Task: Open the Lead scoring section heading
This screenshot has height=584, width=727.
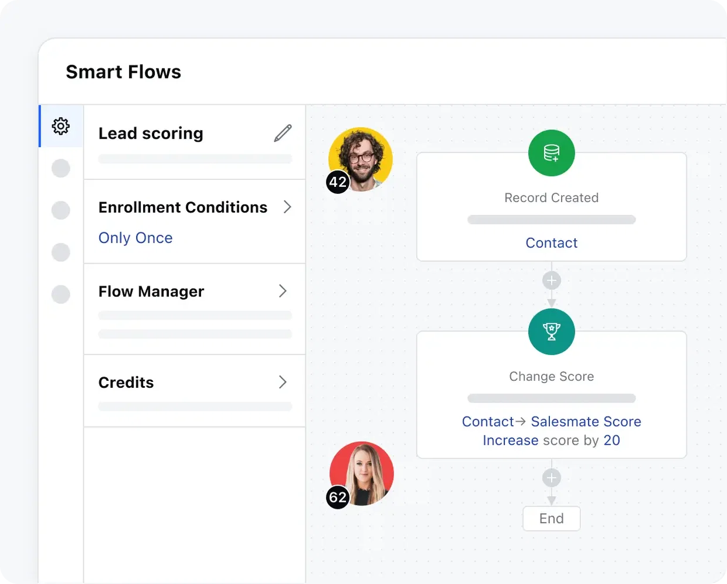Action: [151, 134]
